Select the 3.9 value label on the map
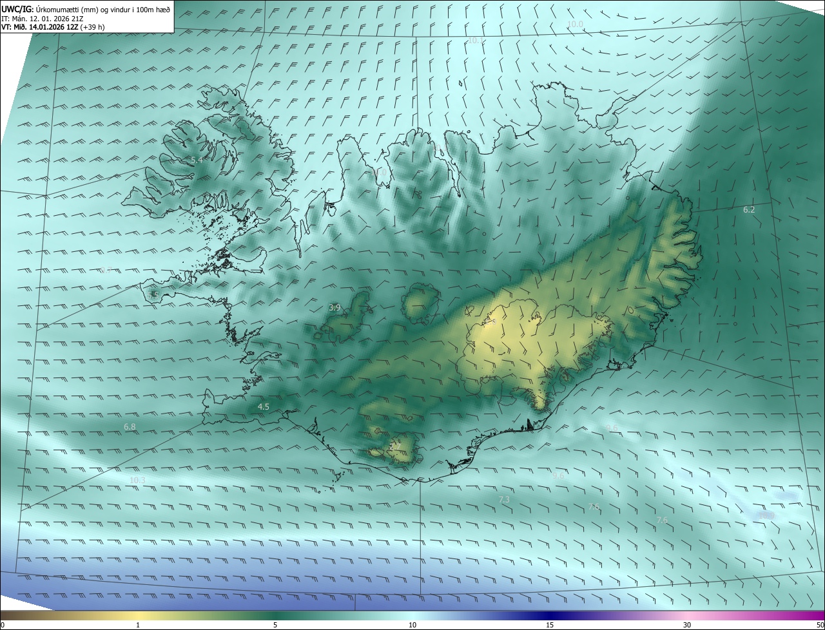Screen dimensions: 825x630 point(335,308)
